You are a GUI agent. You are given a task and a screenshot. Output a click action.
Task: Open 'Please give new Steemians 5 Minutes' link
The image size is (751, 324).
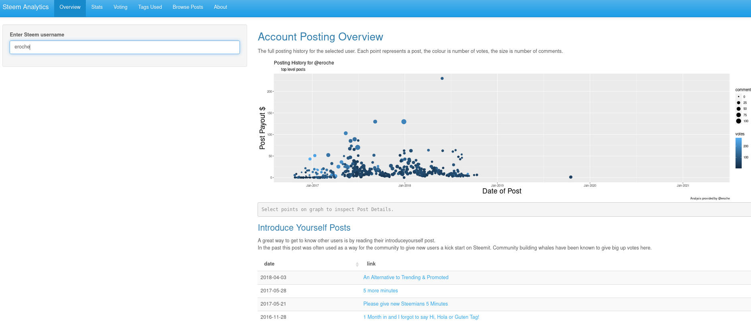click(406, 304)
